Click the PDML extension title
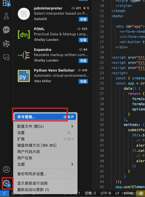Image resolution: width=145 pixels, height=197 pixels. [x=39, y=29]
